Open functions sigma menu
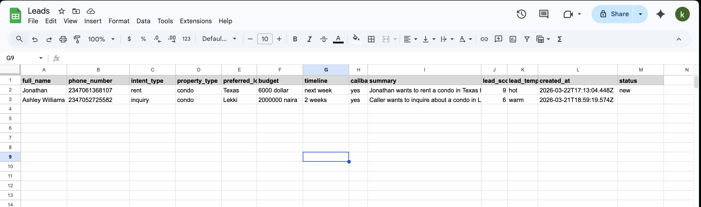 (559, 39)
